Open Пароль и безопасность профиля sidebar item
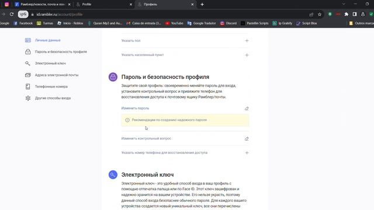Viewport: 374px width, 210px height. point(61,52)
